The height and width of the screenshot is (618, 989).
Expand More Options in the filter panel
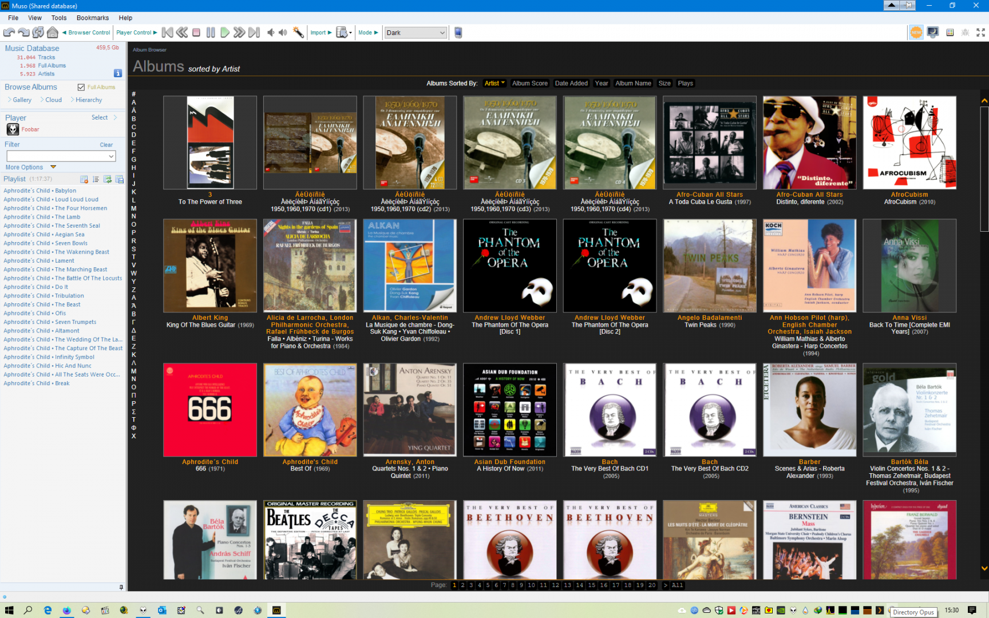pos(31,167)
